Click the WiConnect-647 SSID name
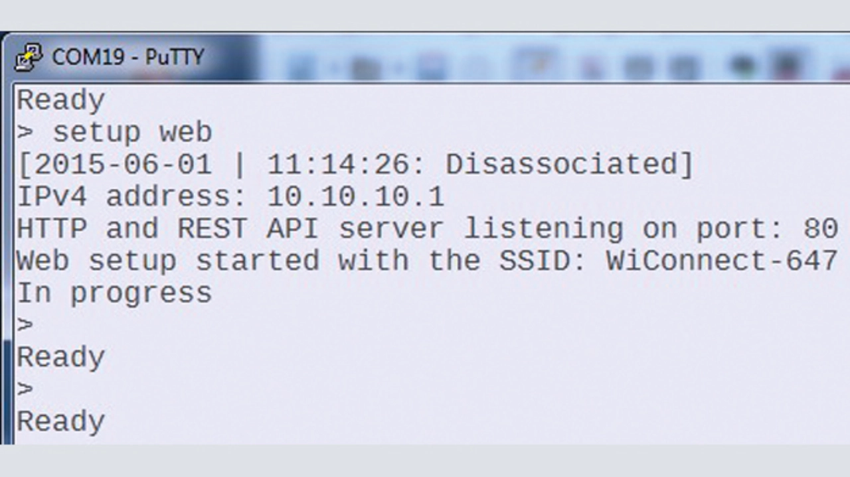 [x=721, y=261]
